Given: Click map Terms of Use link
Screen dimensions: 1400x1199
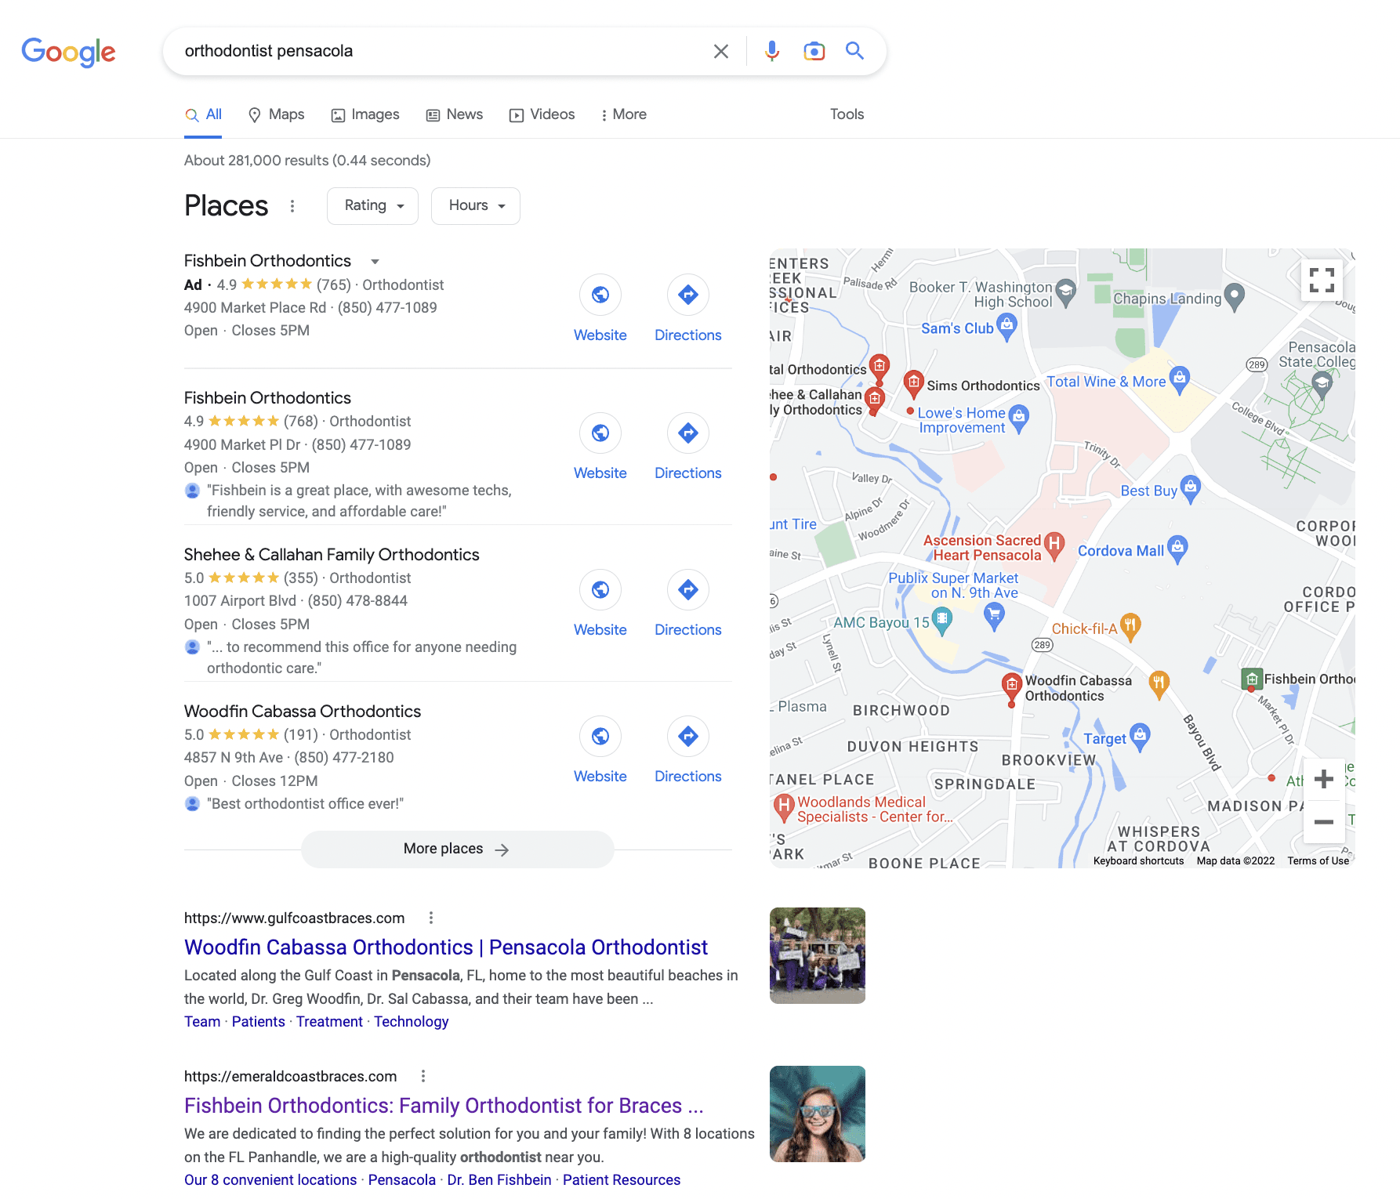Looking at the screenshot, I should tap(1318, 861).
